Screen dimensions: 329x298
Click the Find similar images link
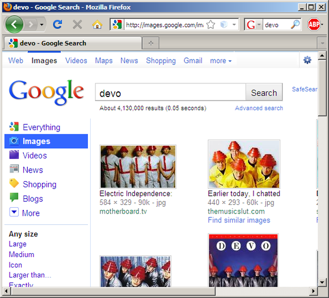[x=239, y=220]
